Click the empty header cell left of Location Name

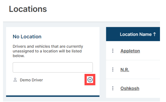(x=113, y=34)
